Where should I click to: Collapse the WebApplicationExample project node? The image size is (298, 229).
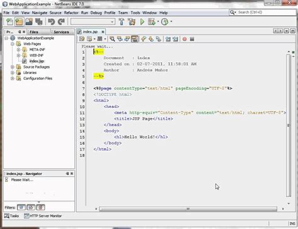coord(6,38)
